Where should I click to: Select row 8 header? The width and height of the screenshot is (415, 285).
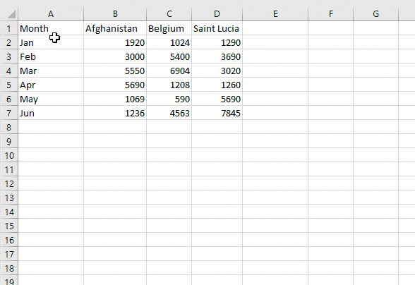pos(9,127)
